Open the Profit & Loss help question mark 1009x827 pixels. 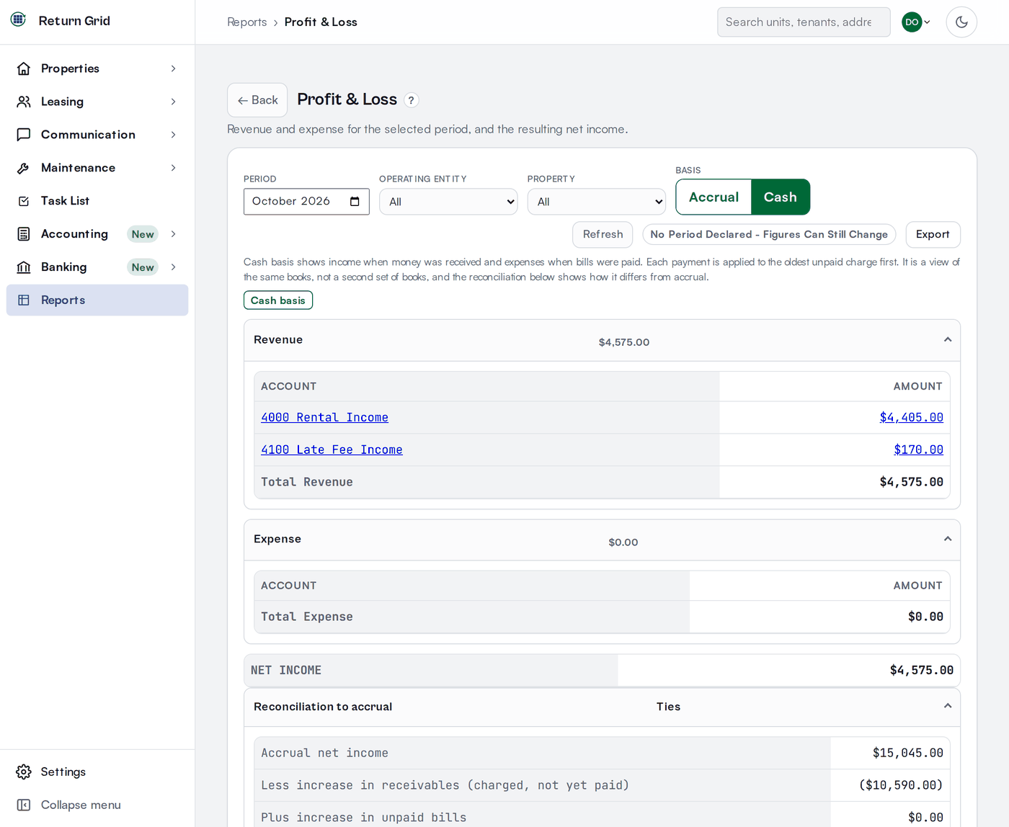coord(411,100)
